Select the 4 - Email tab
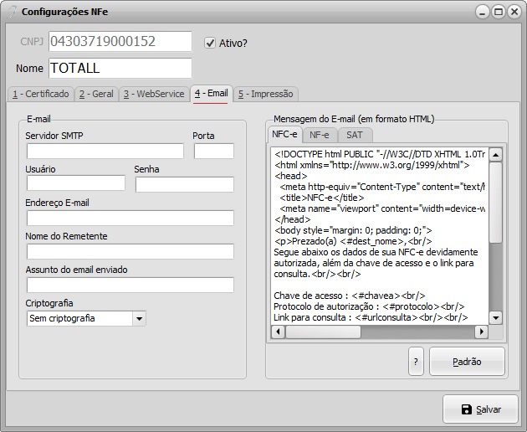527x432 pixels. pos(211,93)
